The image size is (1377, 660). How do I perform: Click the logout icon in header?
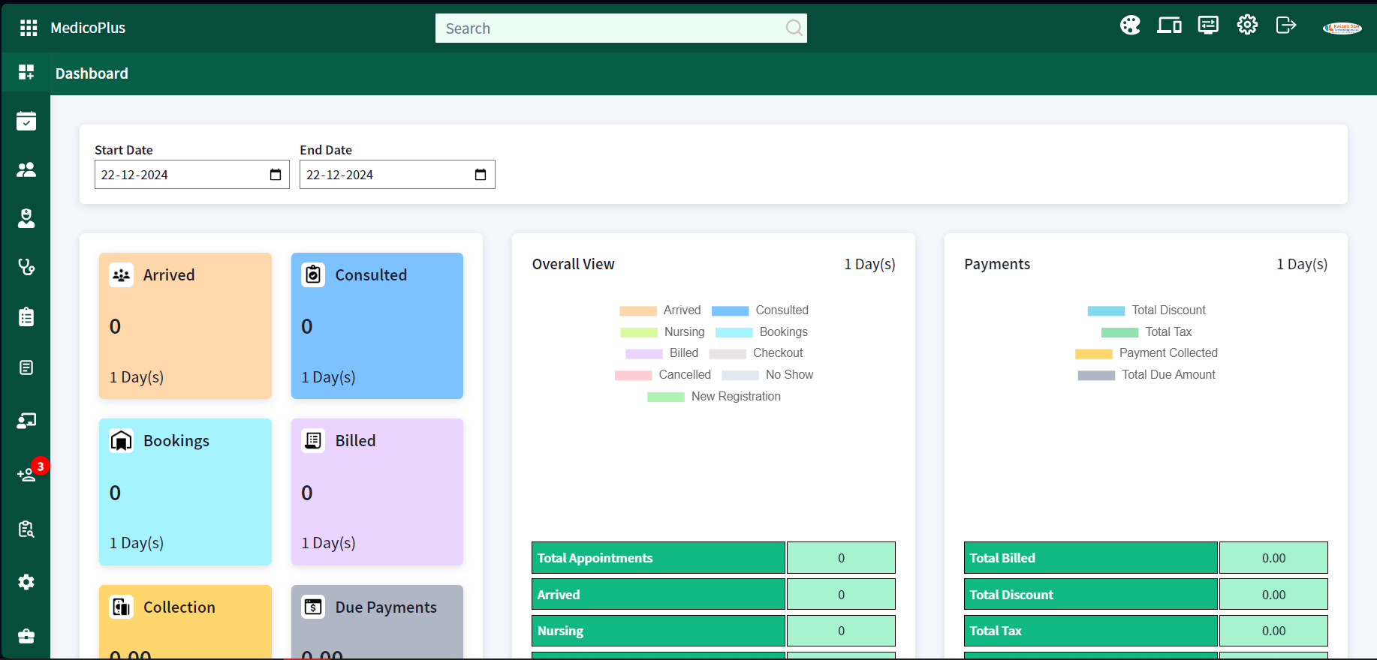coord(1285,25)
